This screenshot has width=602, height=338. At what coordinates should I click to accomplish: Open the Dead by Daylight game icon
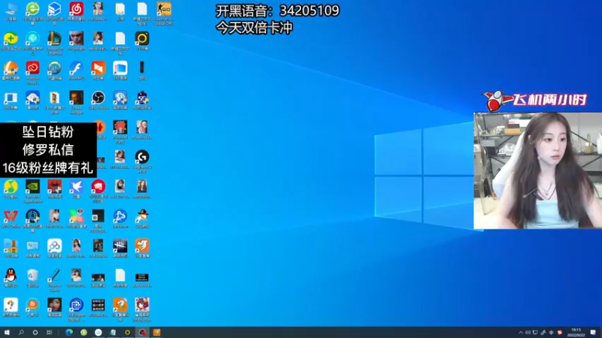coord(120,246)
